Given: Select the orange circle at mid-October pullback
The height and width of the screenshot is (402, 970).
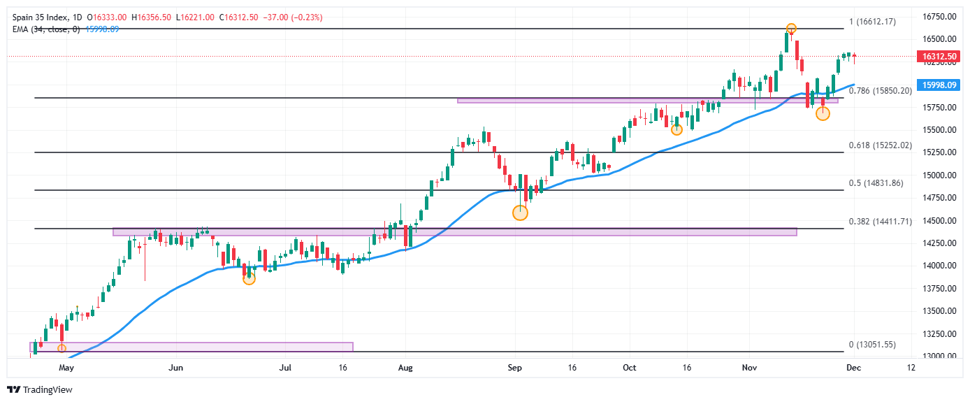Looking at the screenshot, I should pyautogui.click(x=676, y=129).
